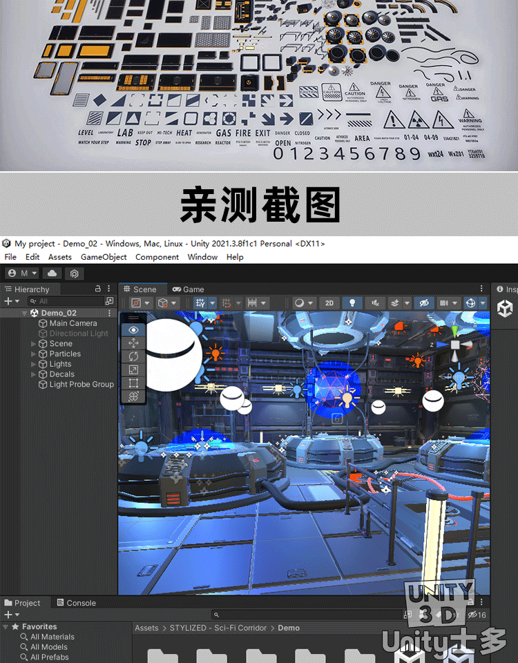The image size is (518, 663).
Task: Click the Scene orientation gizmo cube
Action: pyautogui.click(x=455, y=345)
